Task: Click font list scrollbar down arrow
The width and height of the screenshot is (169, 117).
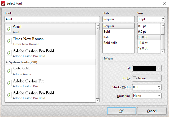Action: [x=98, y=100]
